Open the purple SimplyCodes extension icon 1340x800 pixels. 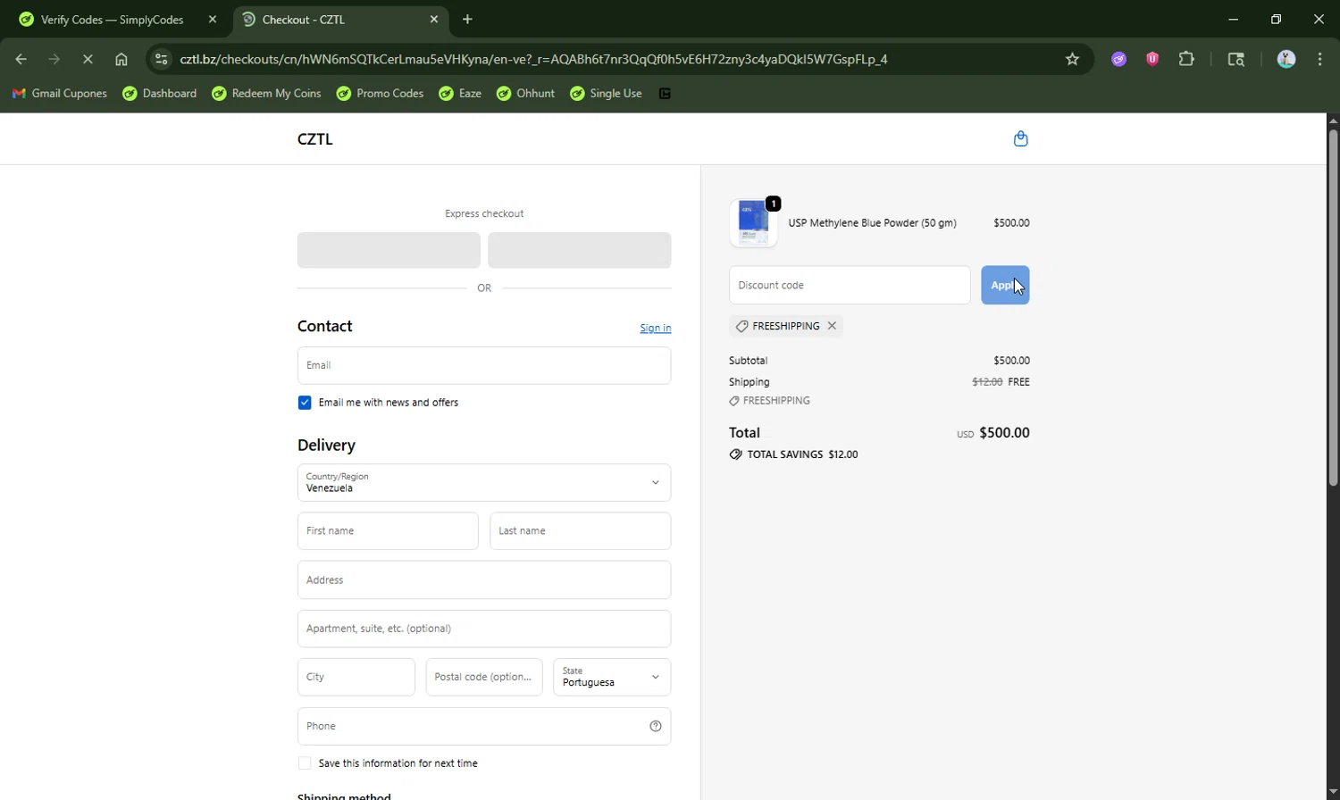click(x=1118, y=59)
